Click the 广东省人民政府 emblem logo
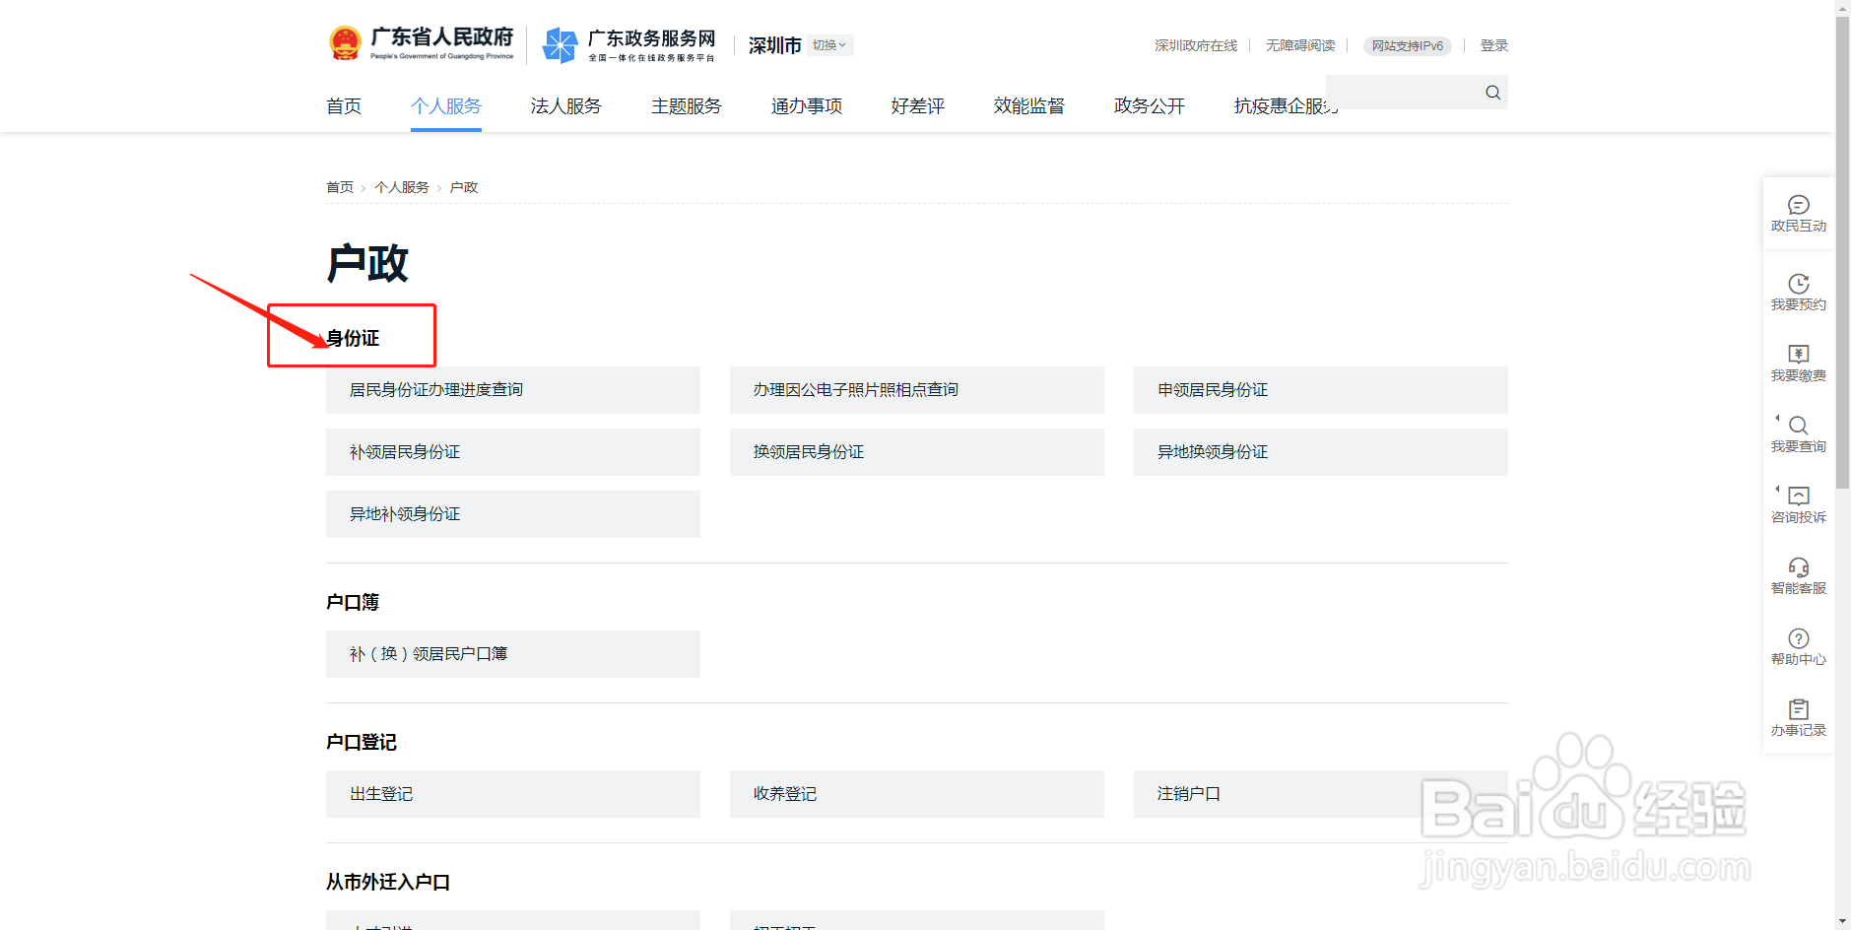Viewport: 1851px width, 930px height. point(421,41)
